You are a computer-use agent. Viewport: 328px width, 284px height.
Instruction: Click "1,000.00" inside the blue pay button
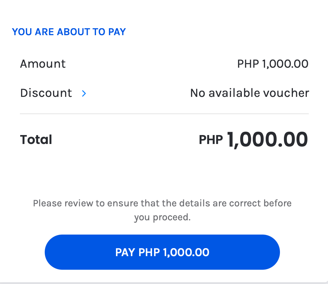[186, 252]
